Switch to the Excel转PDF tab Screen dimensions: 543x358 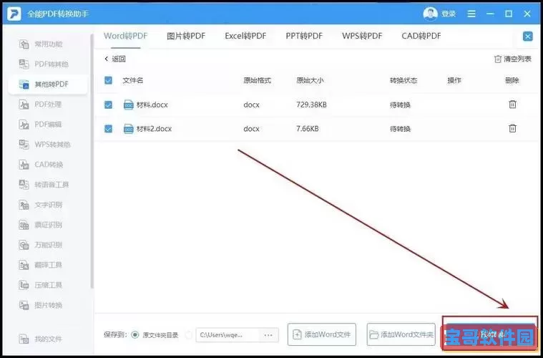tap(245, 36)
